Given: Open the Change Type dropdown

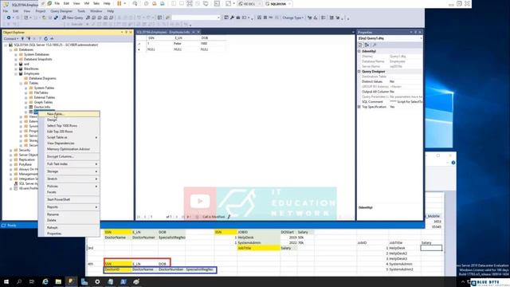Looking at the screenshot, I should tap(292, 18).
